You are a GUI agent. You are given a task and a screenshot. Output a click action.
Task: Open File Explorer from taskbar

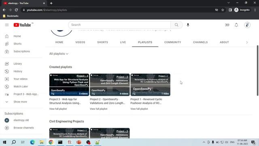coord(41,142)
